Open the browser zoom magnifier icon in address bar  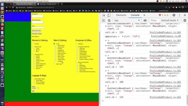pos(166,7)
